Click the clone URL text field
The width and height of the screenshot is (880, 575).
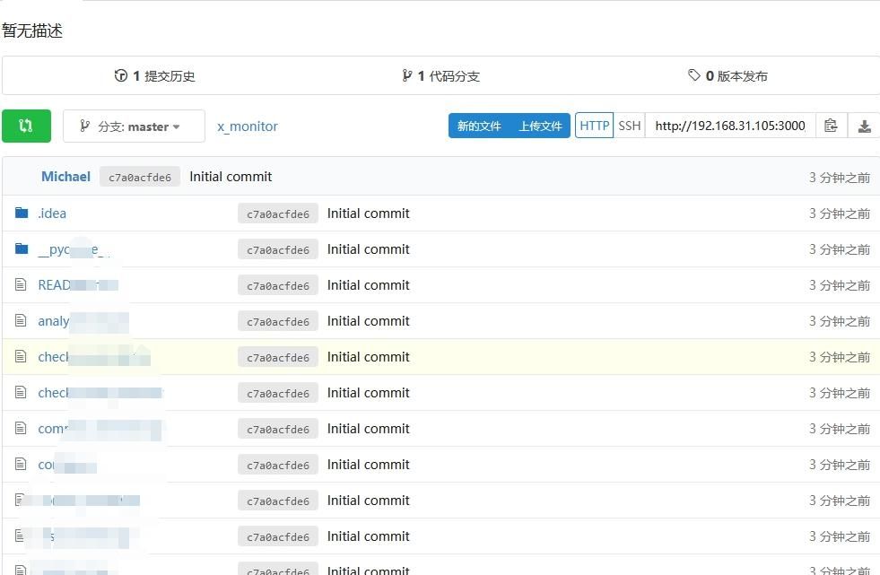[x=729, y=126]
